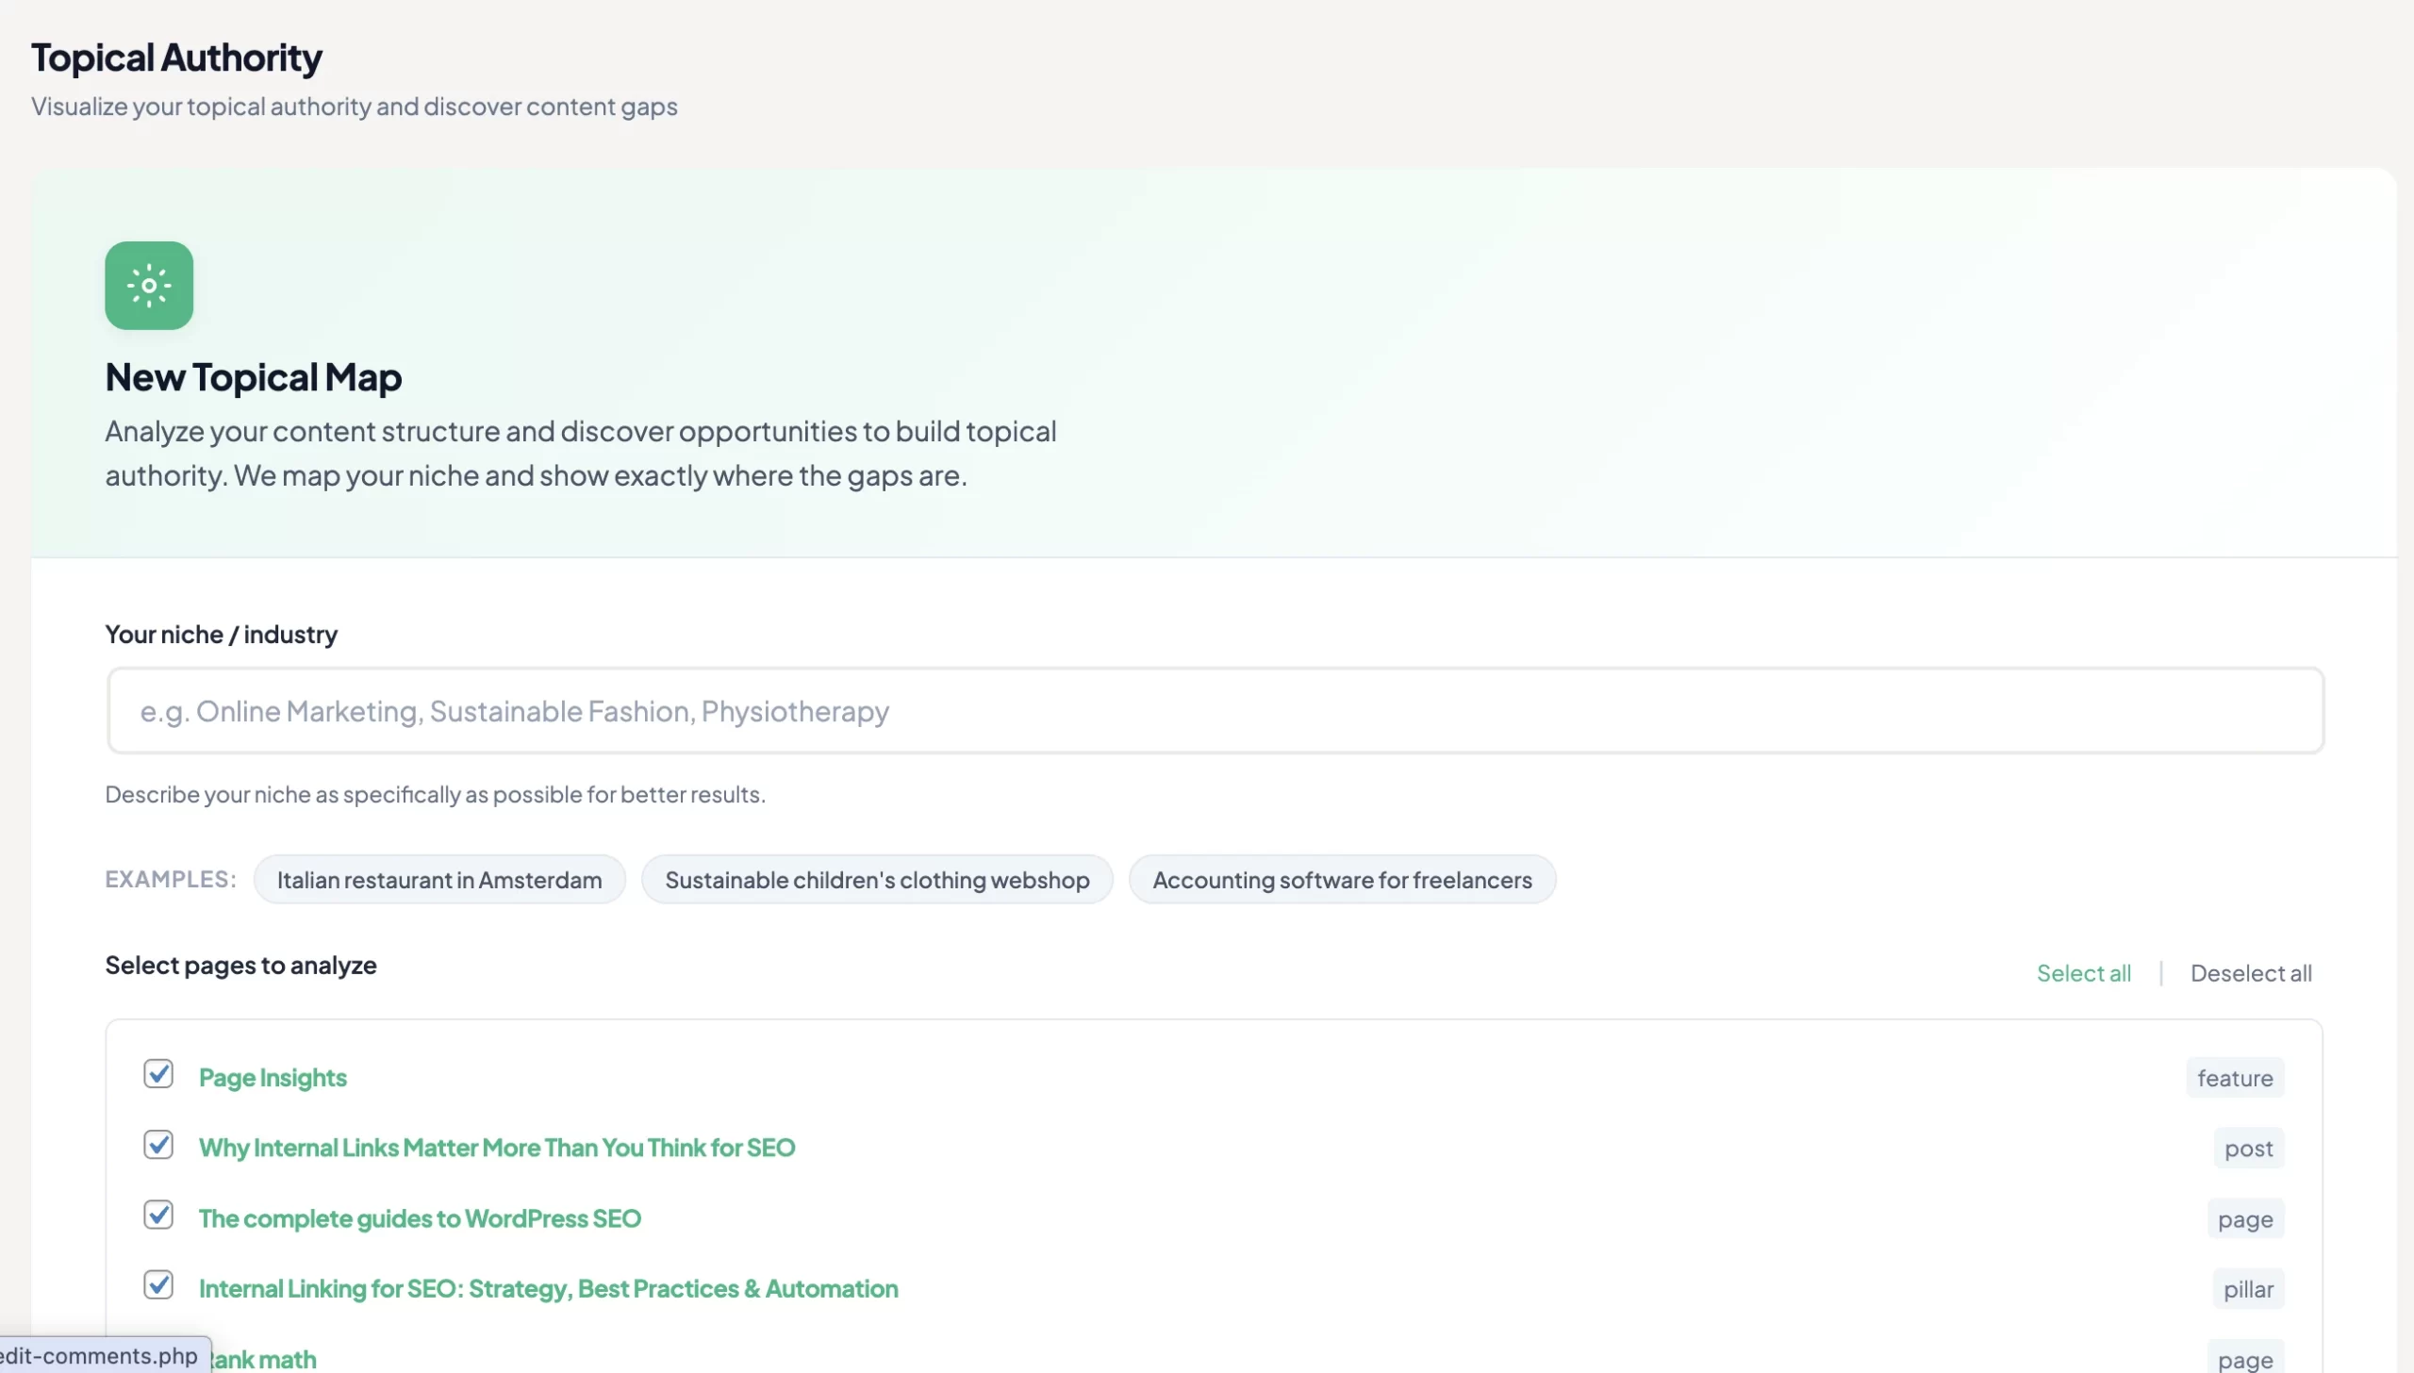Click the 'post' tag on Why Internal Links row
The height and width of the screenshot is (1373, 2414).
coord(2249,1148)
